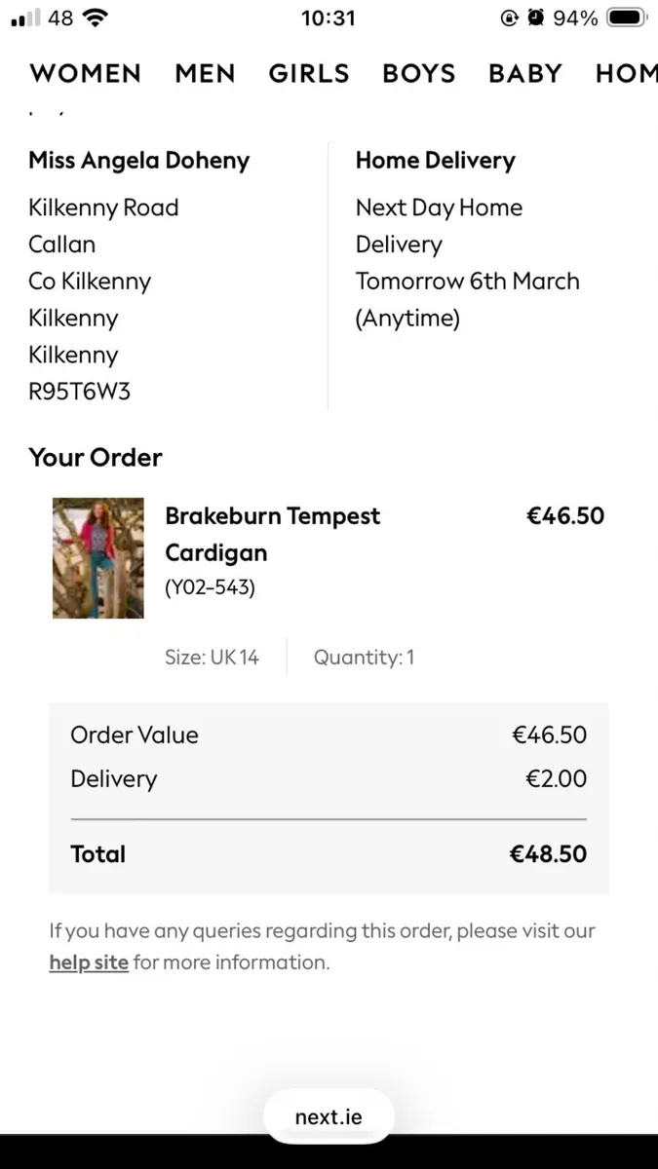The width and height of the screenshot is (658, 1169).
Task: Tap the battery indicator icon
Action: coord(627,19)
